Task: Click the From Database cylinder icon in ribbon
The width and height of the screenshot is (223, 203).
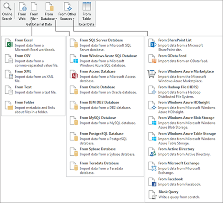Action: (x=50, y=7)
